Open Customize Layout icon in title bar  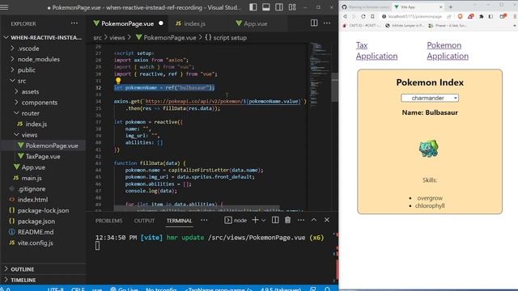(x=292, y=7)
